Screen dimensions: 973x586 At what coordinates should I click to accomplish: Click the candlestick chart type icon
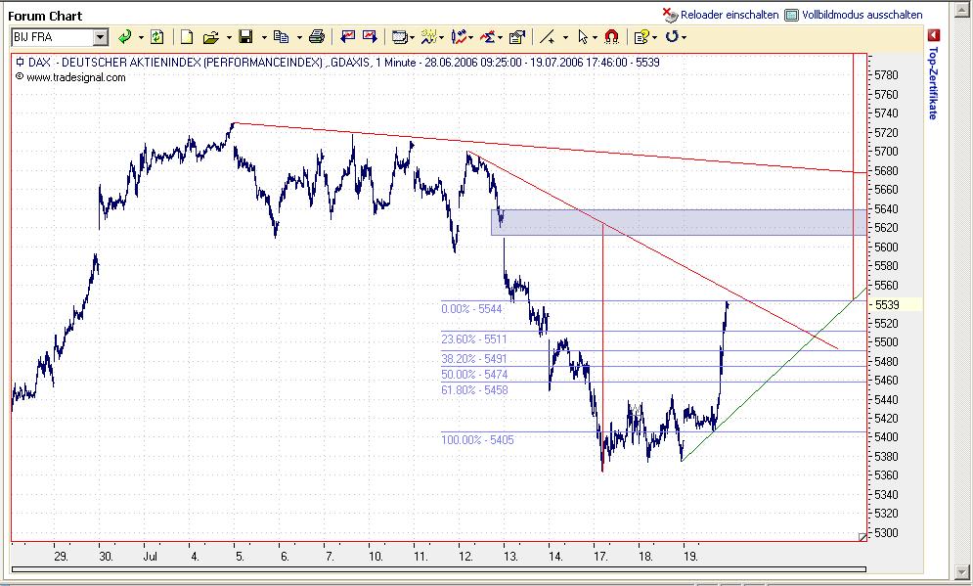click(459, 37)
